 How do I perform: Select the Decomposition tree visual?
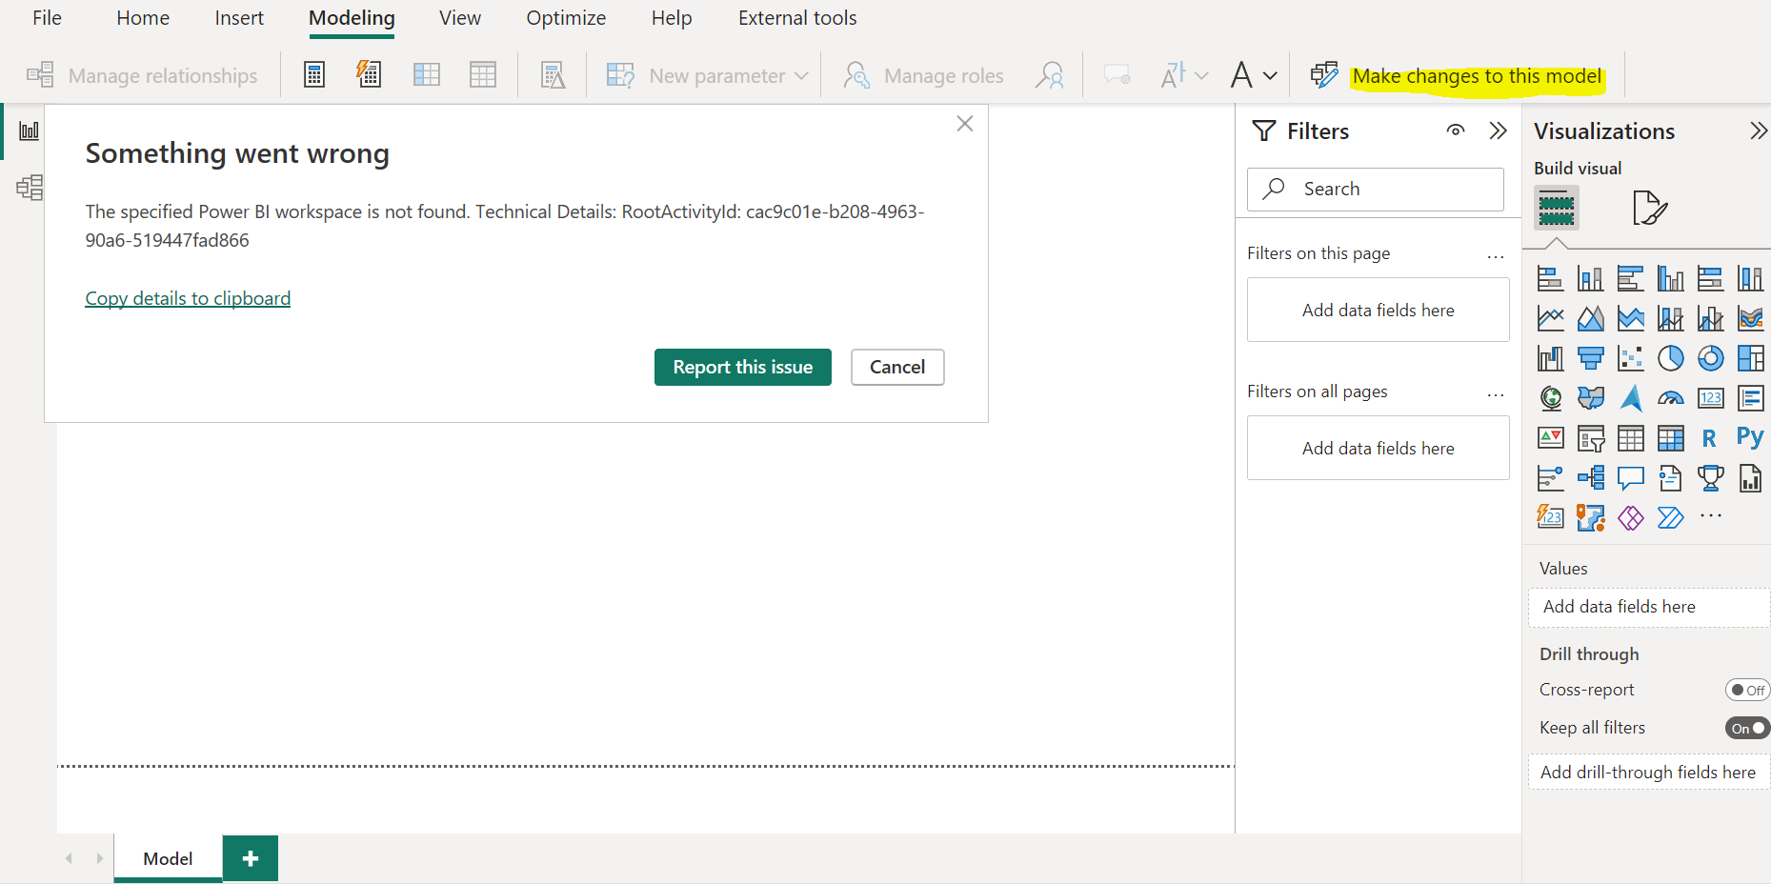click(1591, 478)
